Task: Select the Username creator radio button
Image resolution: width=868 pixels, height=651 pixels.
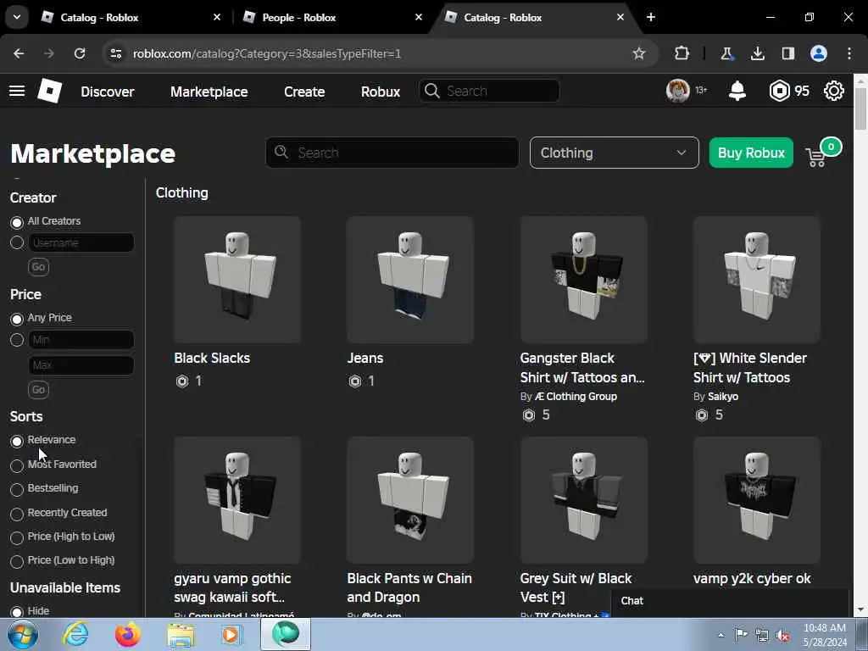Action: click(17, 242)
